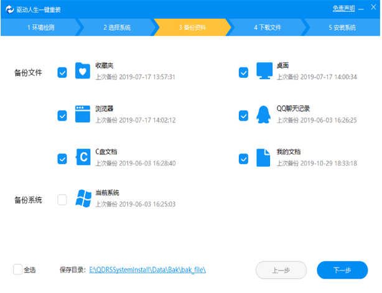This screenshot has height=293, width=382.
Task: Uncheck the QQ聊天记录 backup checkbox
Action: pyautogui.click(x=244, y=116)
